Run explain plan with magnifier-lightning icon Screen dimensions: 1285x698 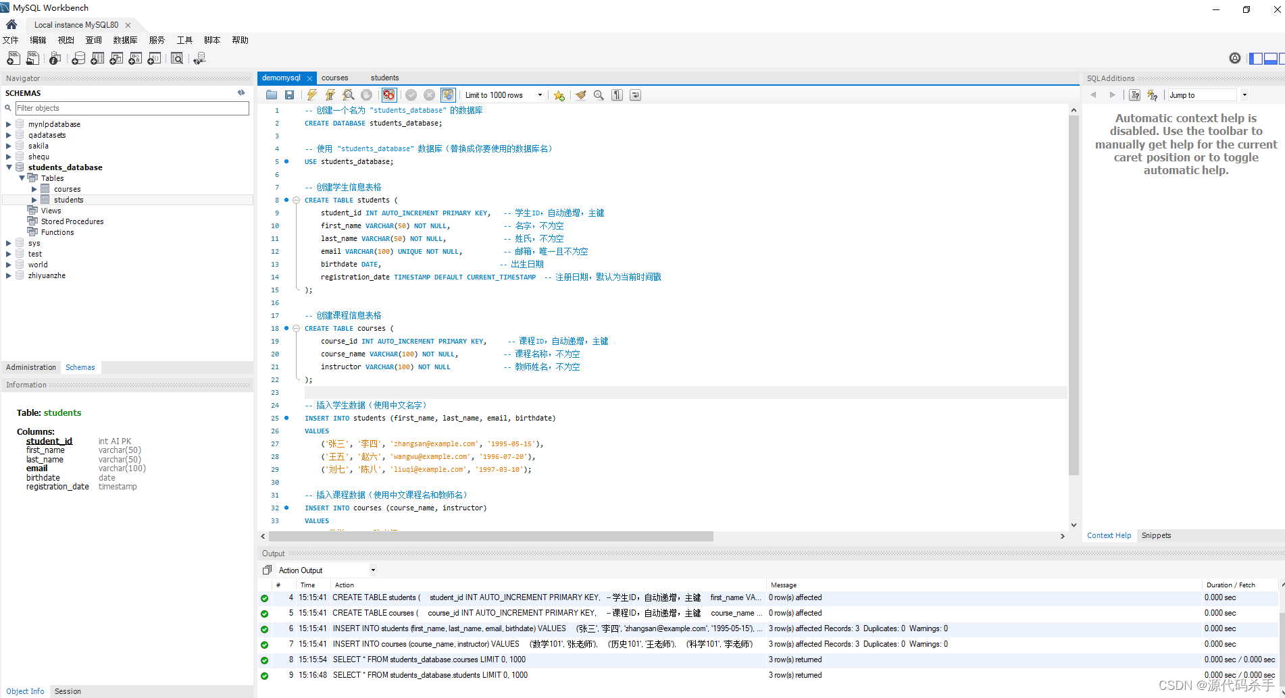point(348,95)
